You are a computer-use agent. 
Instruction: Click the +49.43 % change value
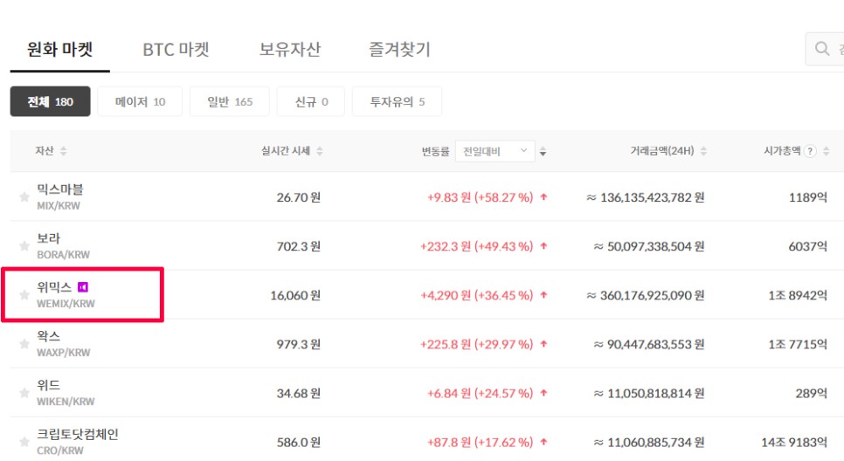coord(503,246)
